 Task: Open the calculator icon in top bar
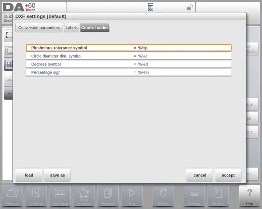tap(150, 7)
